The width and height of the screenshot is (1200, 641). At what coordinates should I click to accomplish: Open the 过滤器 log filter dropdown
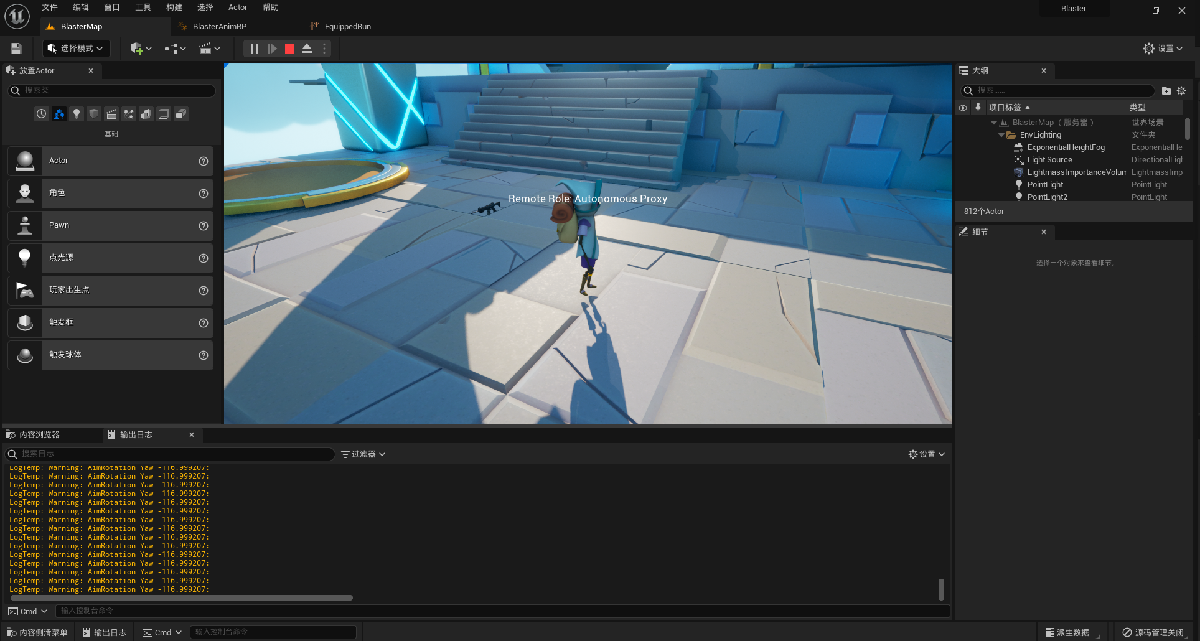pyautogui.click(x=363, y=454)
